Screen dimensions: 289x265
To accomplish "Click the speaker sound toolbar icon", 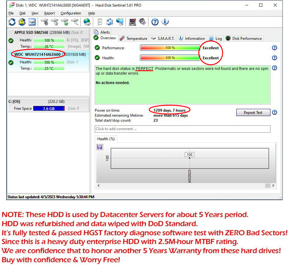I will click(142, 22).
